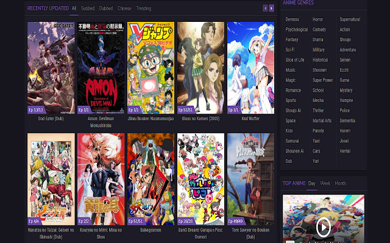Open the Tom Sawyer no Bouken poster
The image size is (390, 243).
(x=250, y=179)
